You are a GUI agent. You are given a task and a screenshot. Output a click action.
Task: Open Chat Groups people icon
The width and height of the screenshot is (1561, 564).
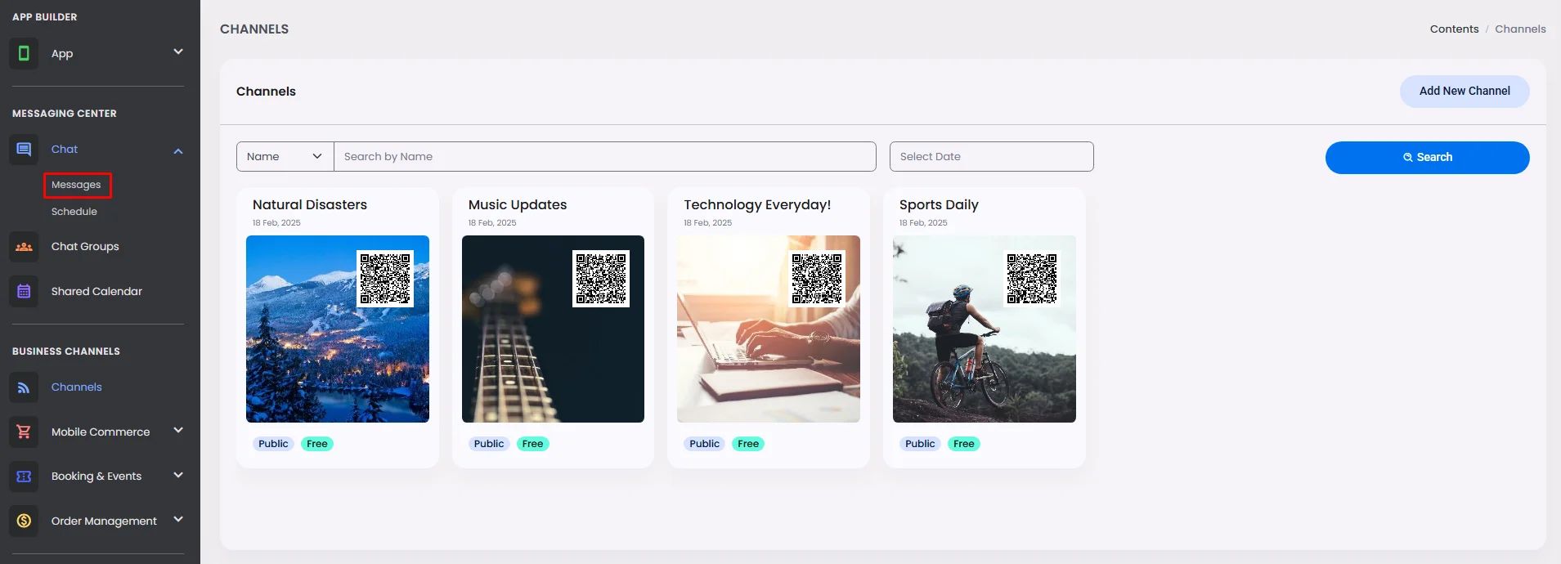[24, 246]
